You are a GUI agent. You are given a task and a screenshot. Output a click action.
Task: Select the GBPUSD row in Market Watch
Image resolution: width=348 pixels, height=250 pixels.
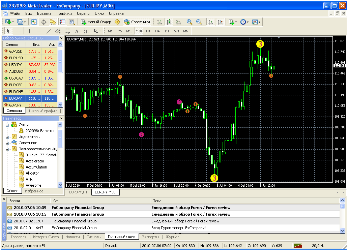pos(30,51)
